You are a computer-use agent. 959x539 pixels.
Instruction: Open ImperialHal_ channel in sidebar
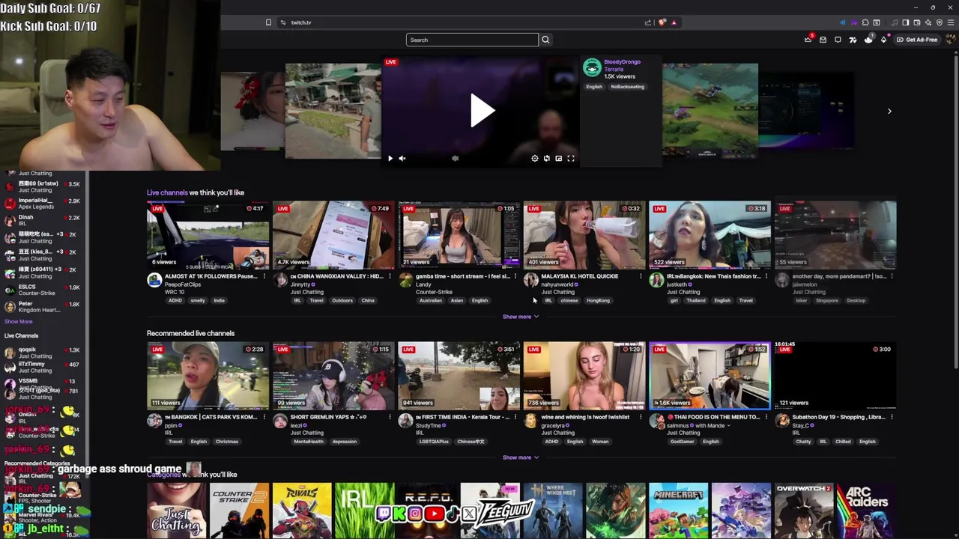[x=43, y=204]
